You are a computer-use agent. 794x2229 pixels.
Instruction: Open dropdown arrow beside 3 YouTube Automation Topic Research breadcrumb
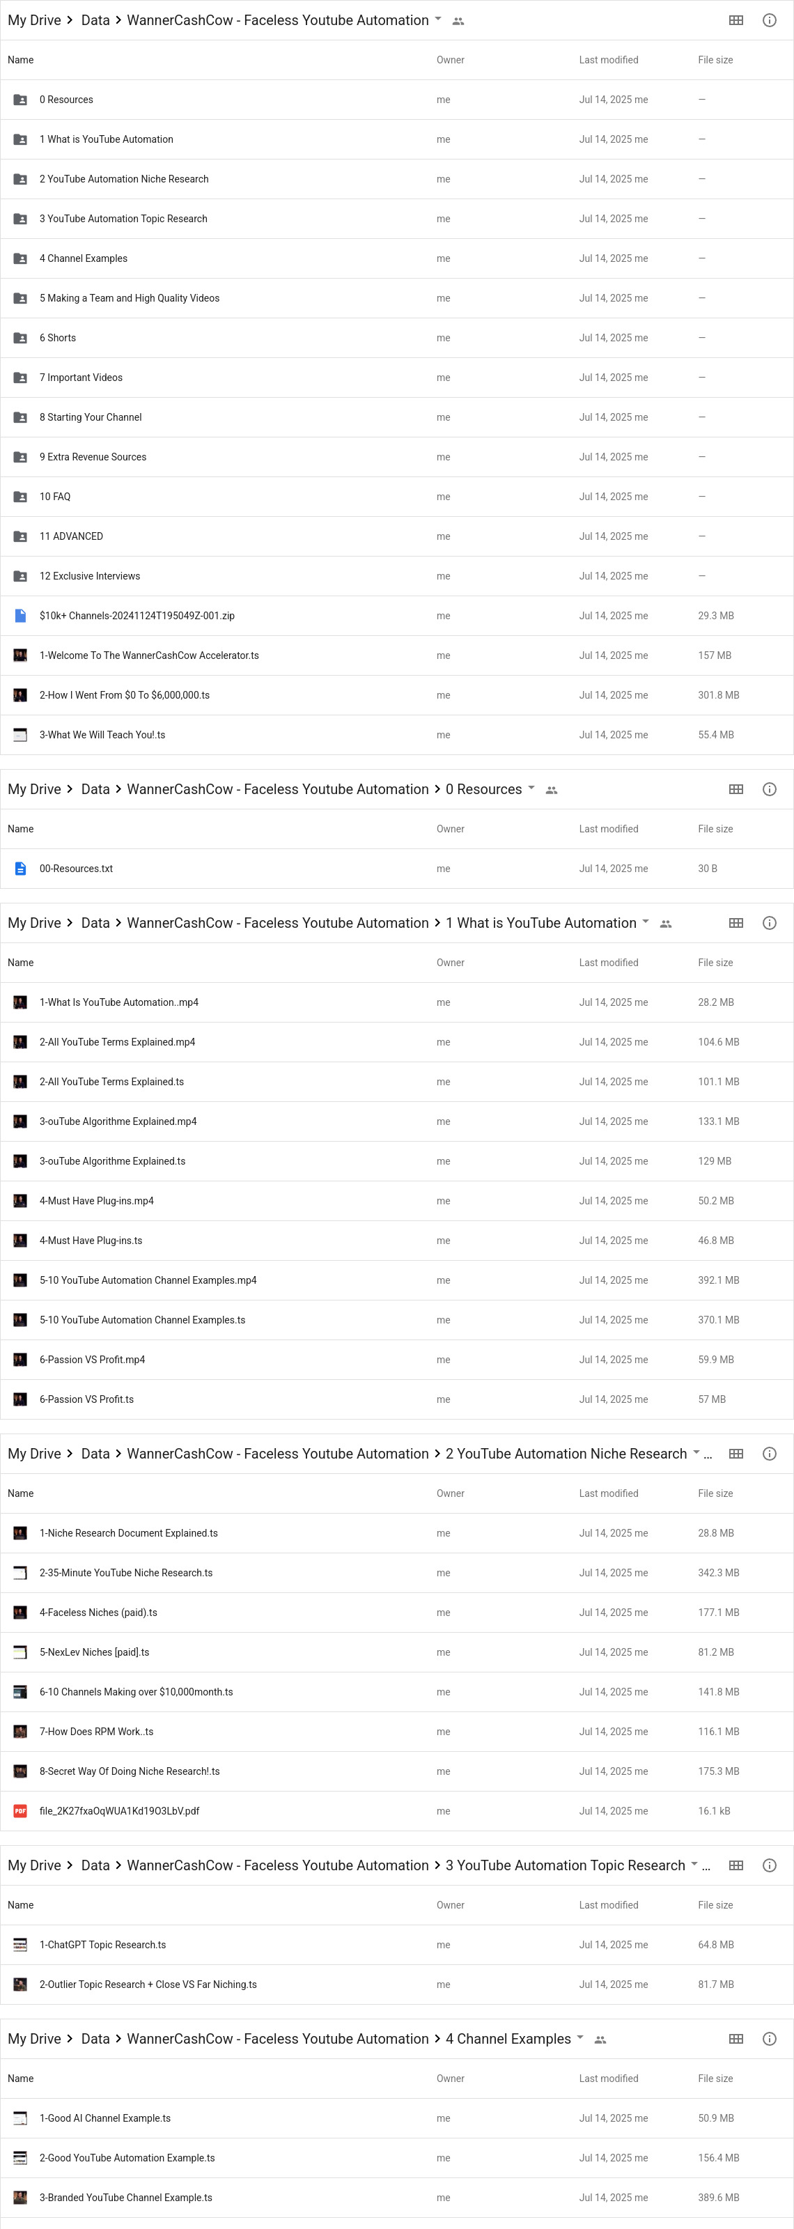click(x=694, y=1864)
